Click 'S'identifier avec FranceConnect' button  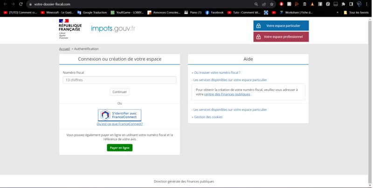pyautogui.click(x=120, y=115)
